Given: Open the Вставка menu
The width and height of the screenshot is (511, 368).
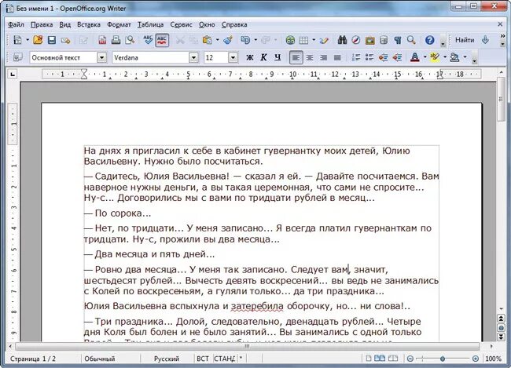Looking at the screenshot, I should point(89,25).
